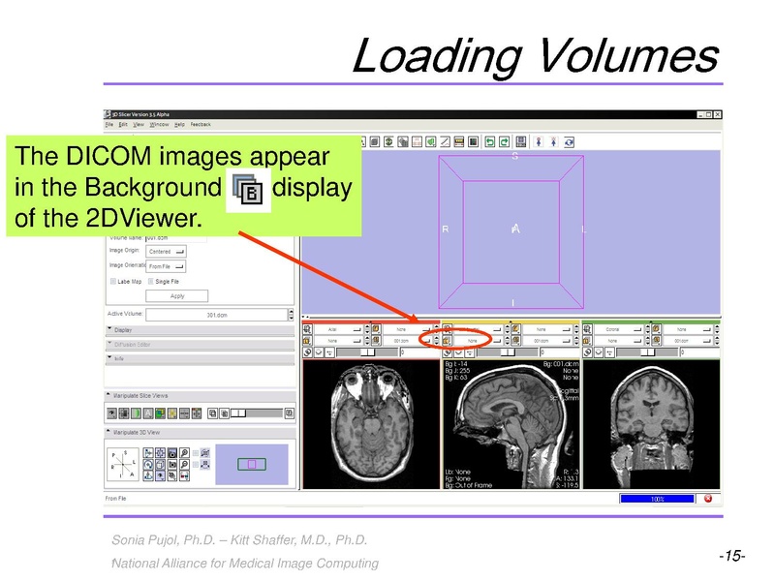Expand the Display section

point(123,330)
